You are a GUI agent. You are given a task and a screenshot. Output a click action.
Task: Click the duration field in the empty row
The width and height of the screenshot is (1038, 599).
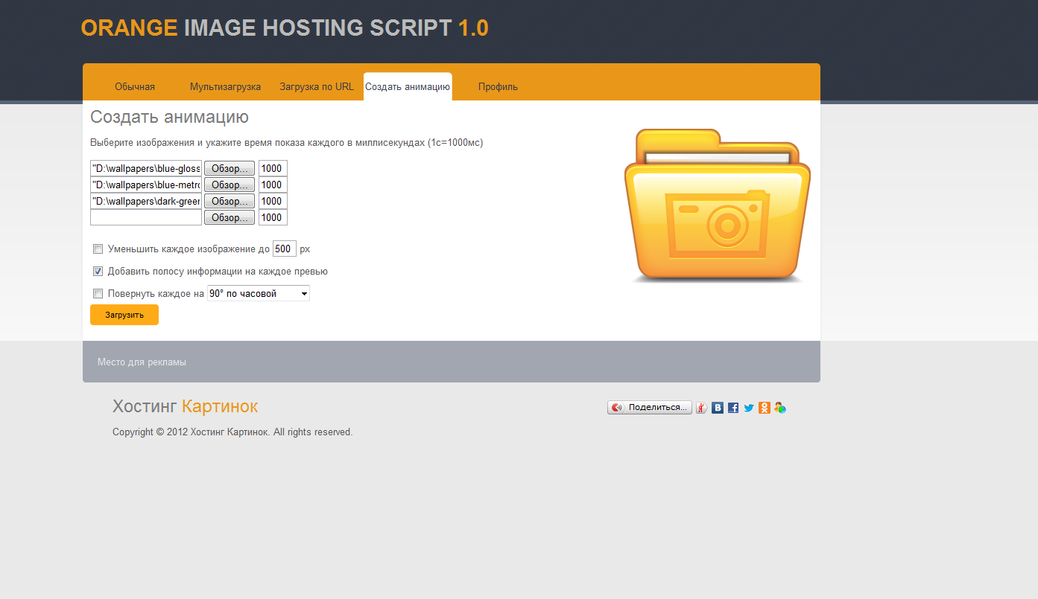click(273, 217)
